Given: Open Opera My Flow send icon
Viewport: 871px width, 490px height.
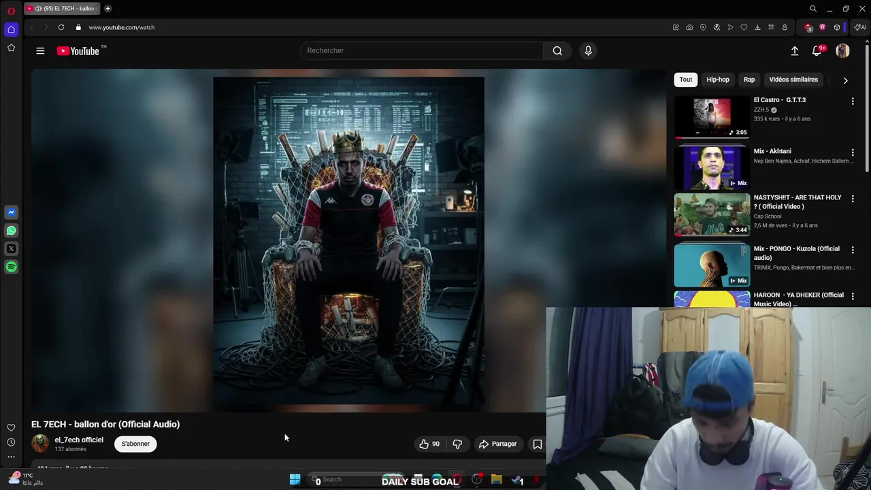Looking at the screenshot, I should (730, 27).
